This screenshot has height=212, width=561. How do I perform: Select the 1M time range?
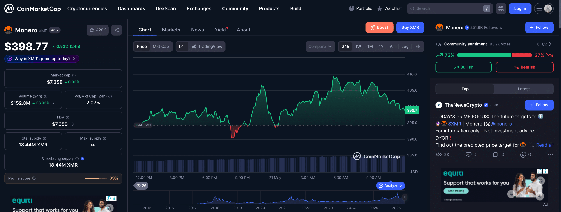click(370, 47)
